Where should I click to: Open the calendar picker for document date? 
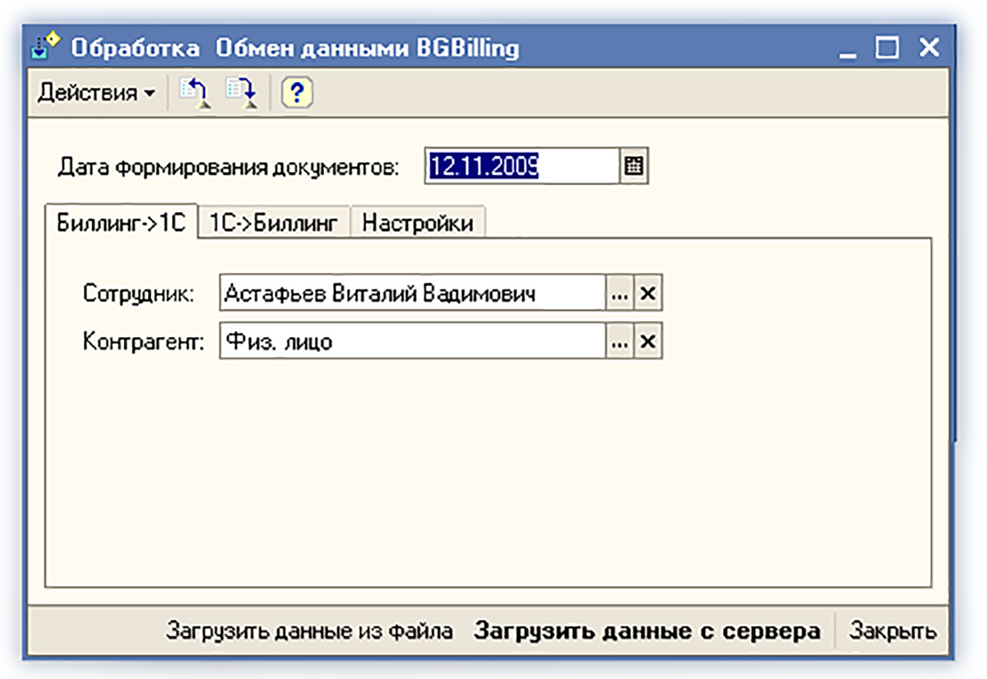[633, 167]
